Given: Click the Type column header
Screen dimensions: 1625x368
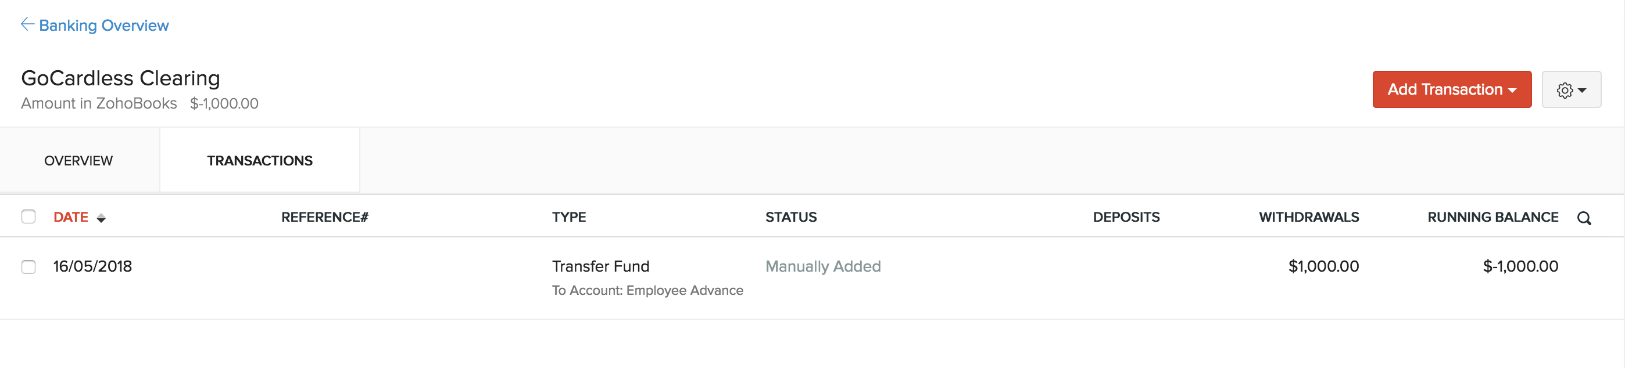Looking at the screenshot, I should click(568, 218).
